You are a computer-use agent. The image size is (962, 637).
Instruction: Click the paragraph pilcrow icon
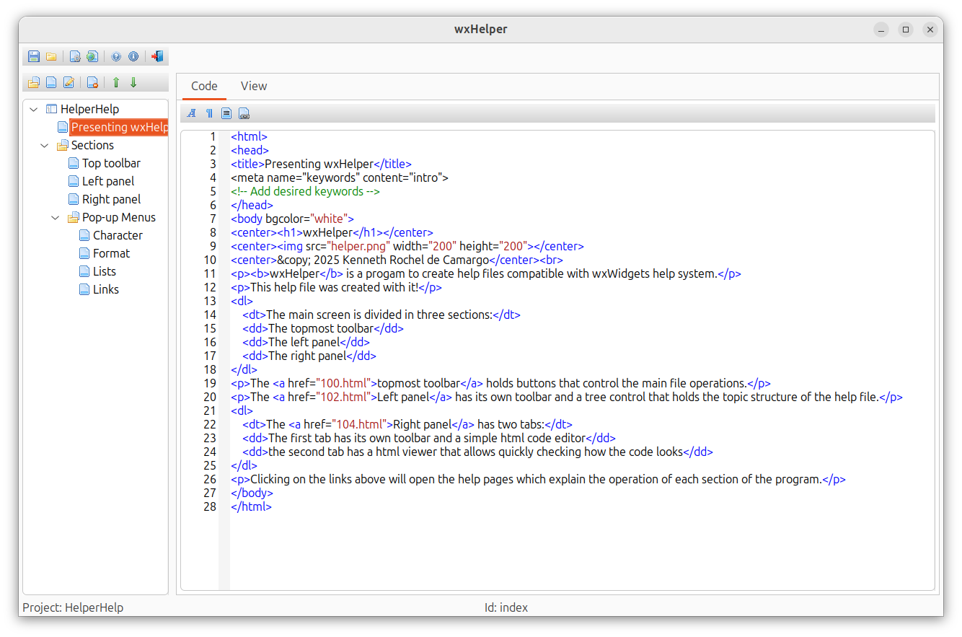pos(209,113)
